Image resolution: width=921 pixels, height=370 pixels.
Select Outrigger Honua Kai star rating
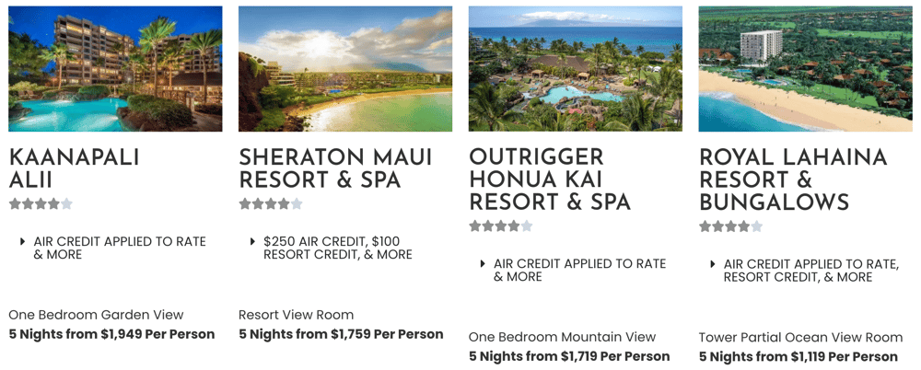point(500,226)
